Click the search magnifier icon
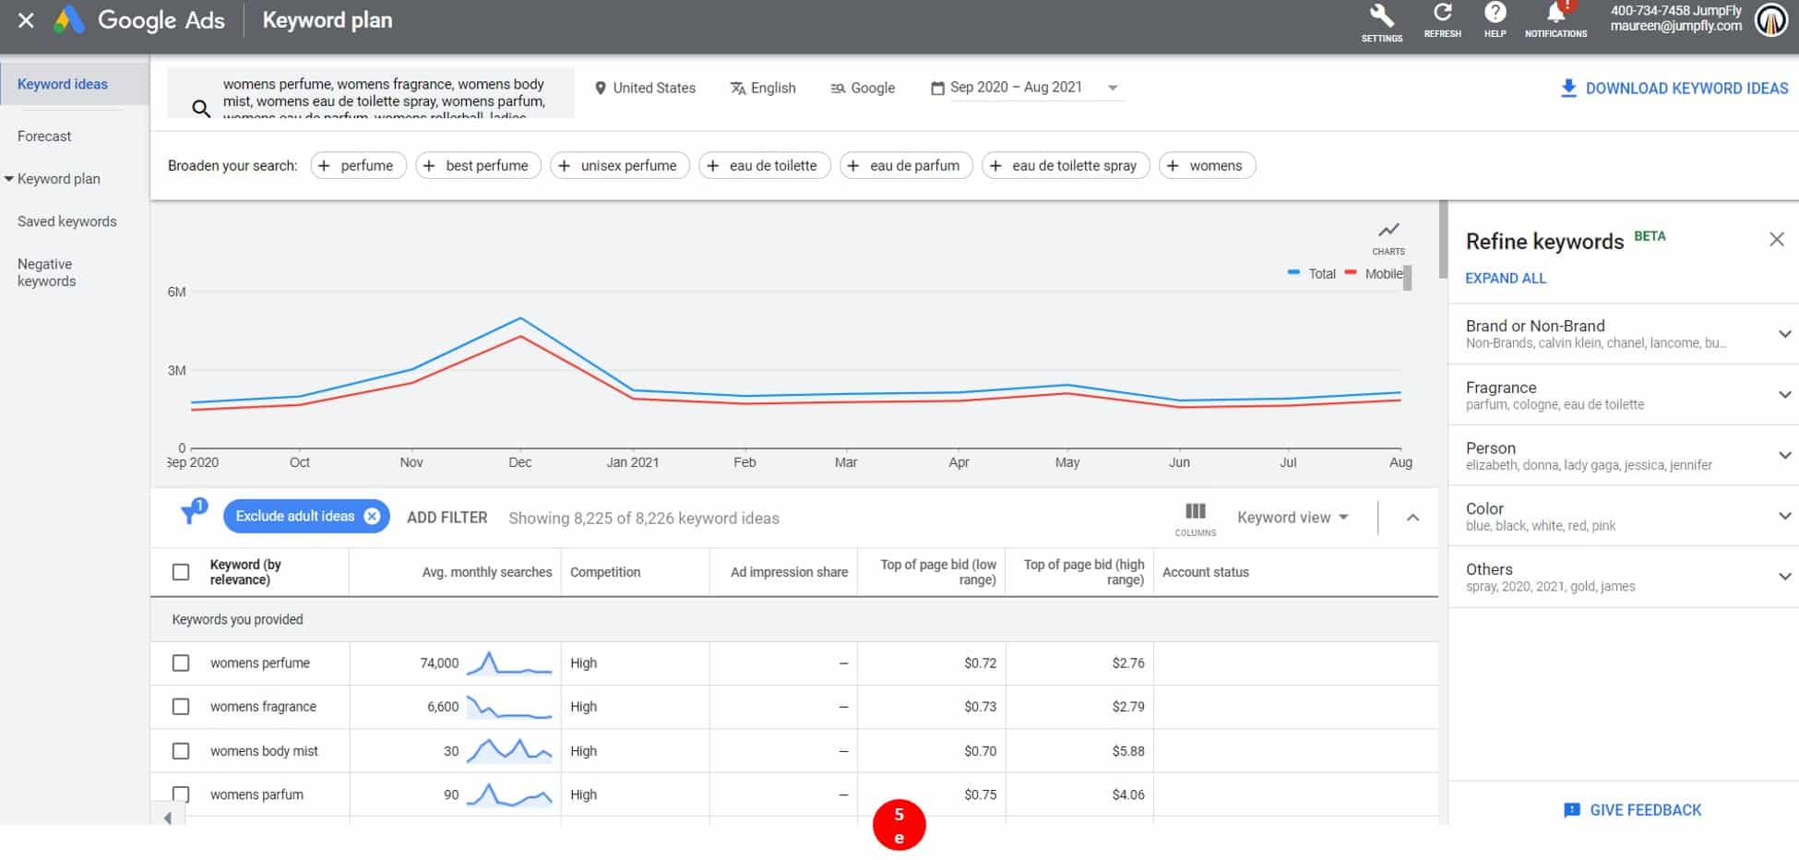This screenshot has height=860, width=1799. [200, 109]
